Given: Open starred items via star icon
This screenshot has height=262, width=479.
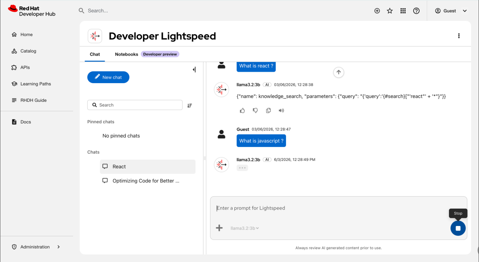Looking at the screenshot, I should click(x=390, y=11).
